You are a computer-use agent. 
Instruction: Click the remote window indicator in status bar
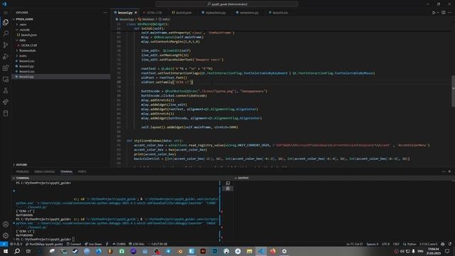tap(4, 244)
